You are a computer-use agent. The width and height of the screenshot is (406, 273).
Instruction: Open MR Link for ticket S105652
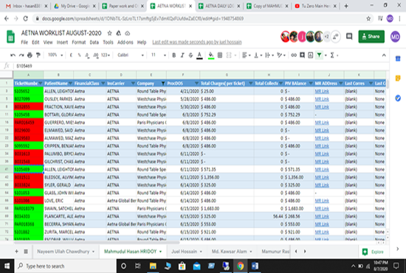(x=322, y=91)
